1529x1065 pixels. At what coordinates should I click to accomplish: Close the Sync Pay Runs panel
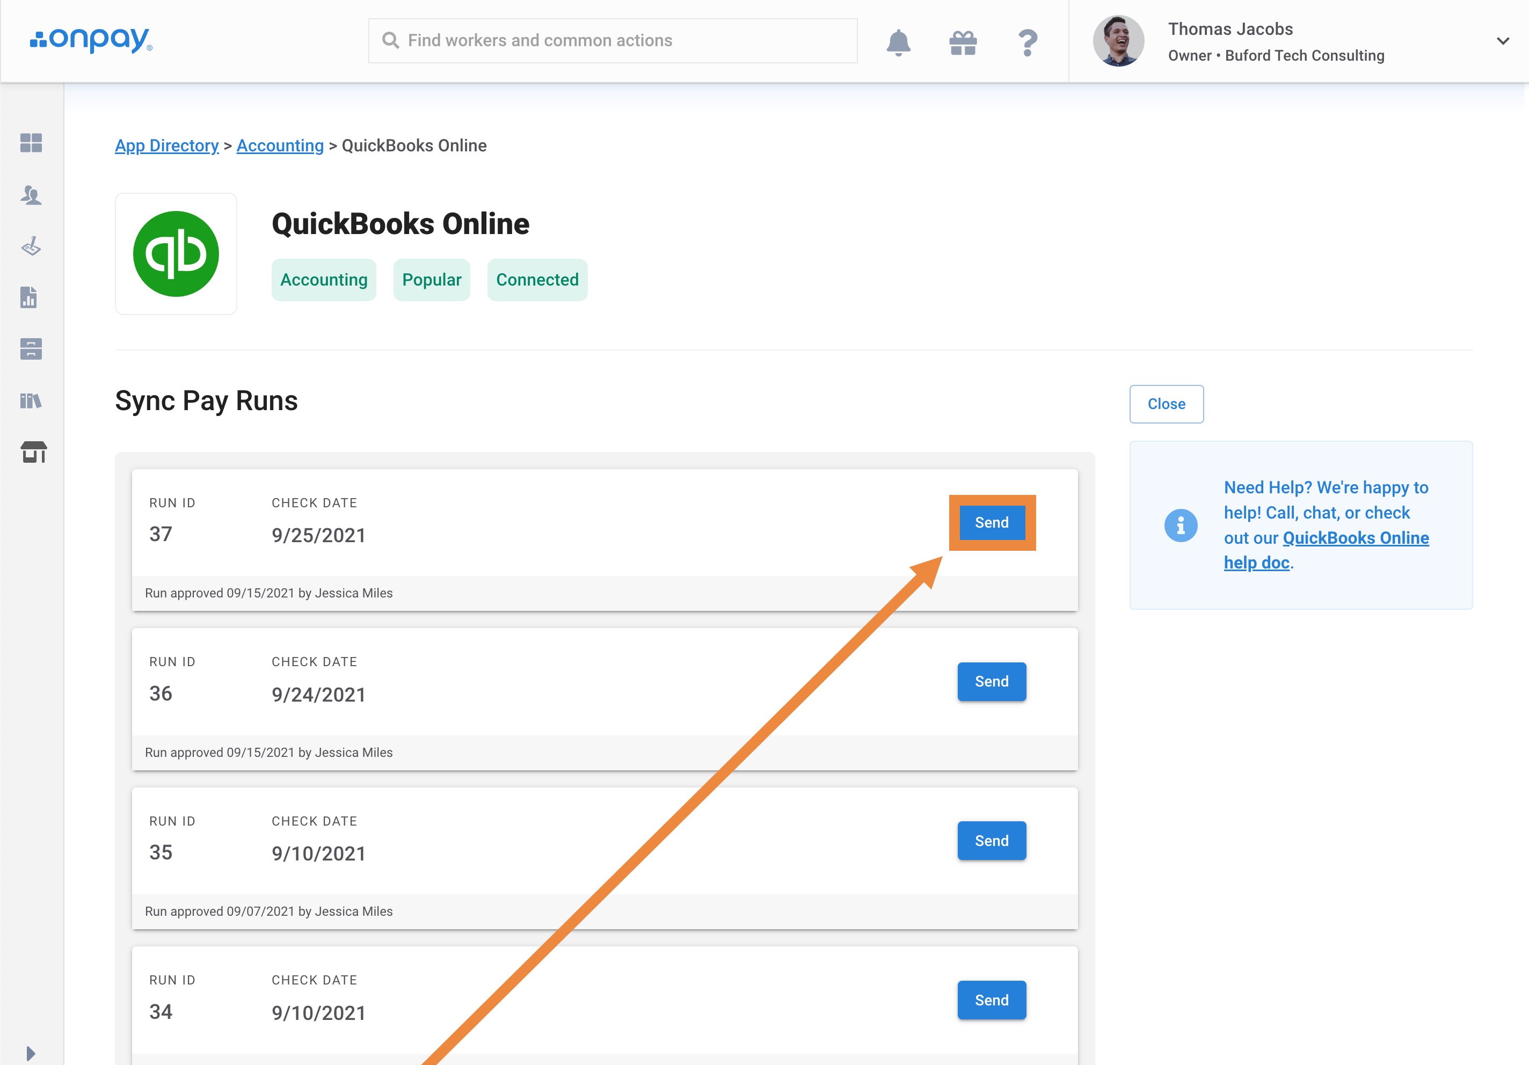point(1166,404)
